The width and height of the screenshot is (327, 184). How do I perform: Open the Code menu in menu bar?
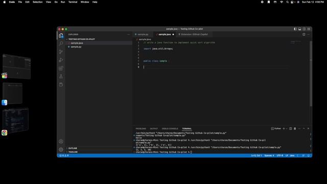[x=12, y=2]
